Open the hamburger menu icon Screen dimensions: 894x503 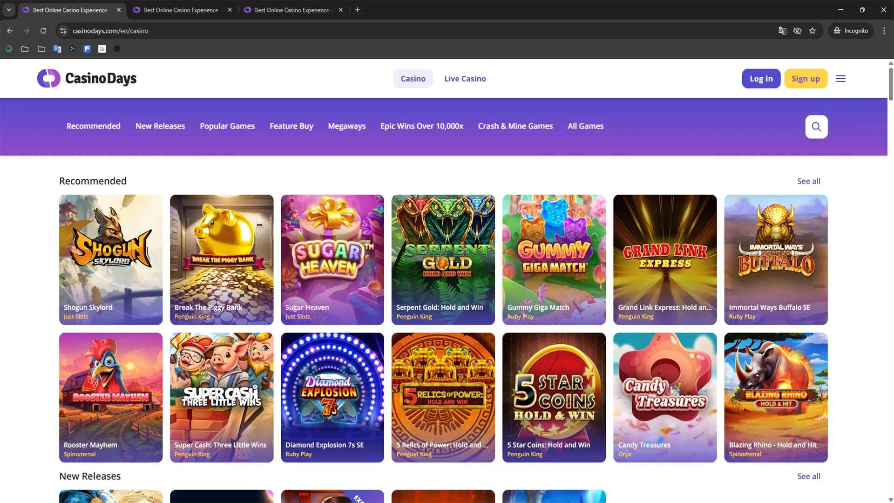coord(840,79)
